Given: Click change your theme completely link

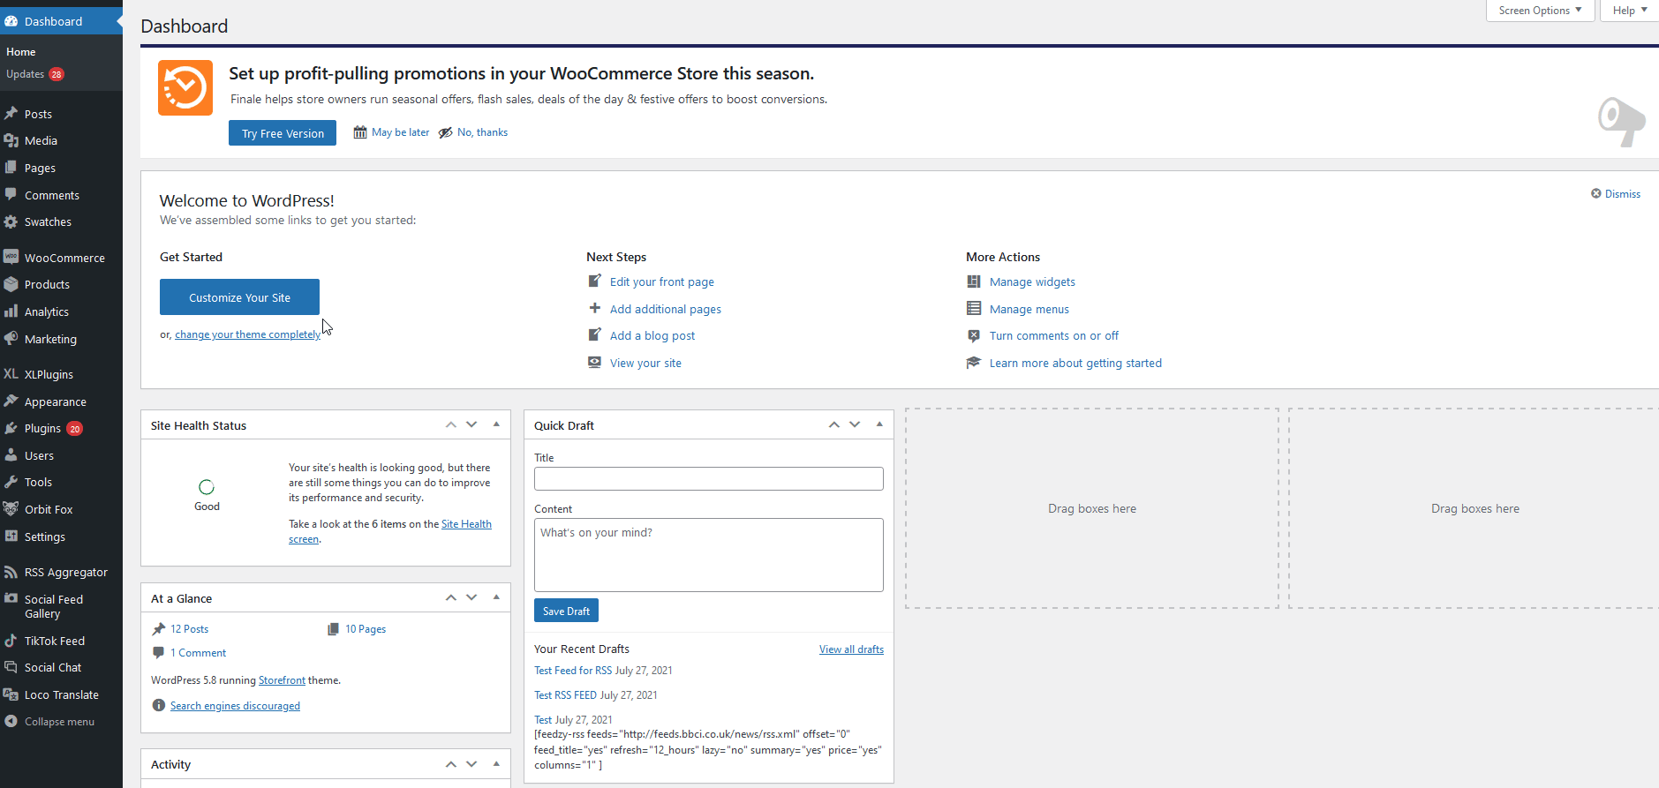Looking at the screenshot, I should pos(247,334).
